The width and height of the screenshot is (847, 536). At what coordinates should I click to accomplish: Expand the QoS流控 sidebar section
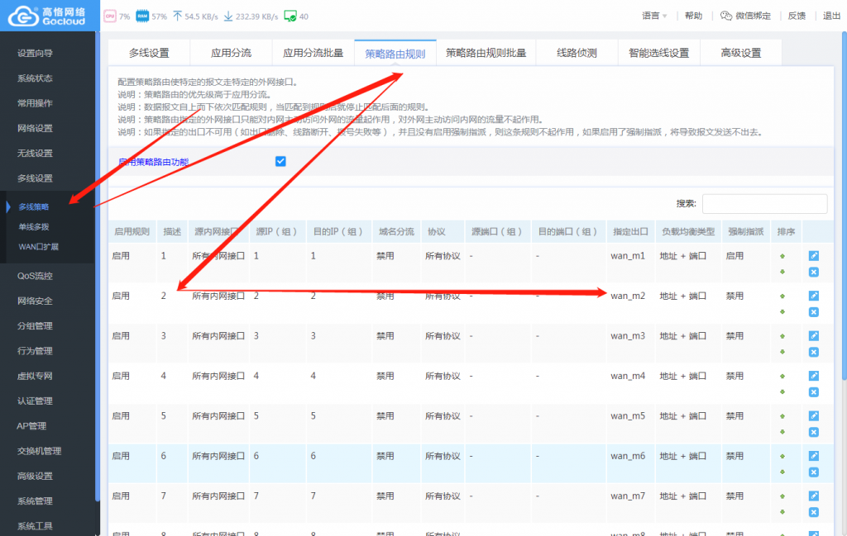click(x=35, y=276)
